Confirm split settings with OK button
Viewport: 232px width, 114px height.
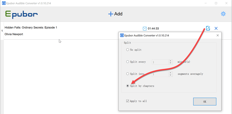pyautogui.click(x=205, y=102)
